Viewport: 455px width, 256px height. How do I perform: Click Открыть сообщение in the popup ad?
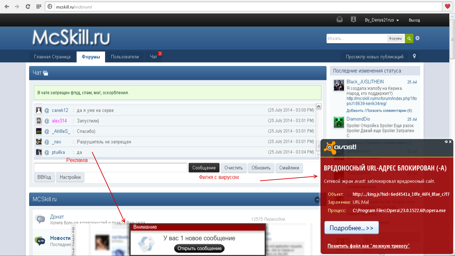coord(199,248)
